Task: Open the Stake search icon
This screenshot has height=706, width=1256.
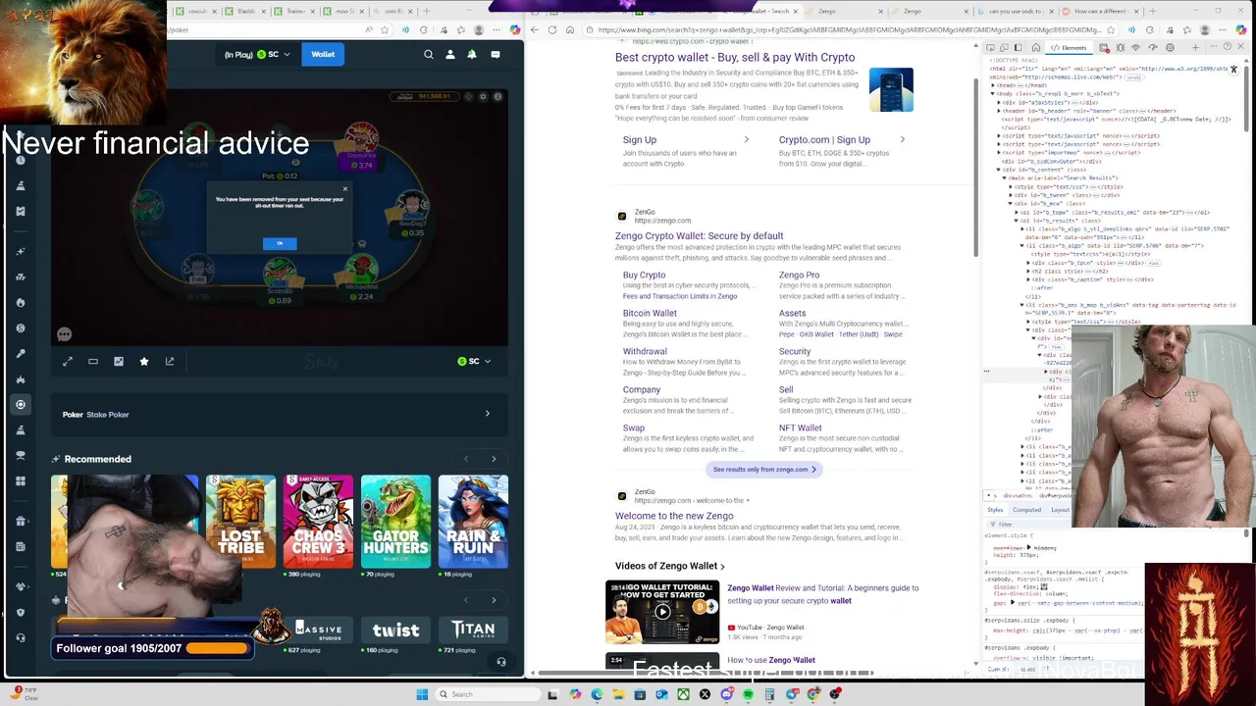Action: tap(429, 55)
